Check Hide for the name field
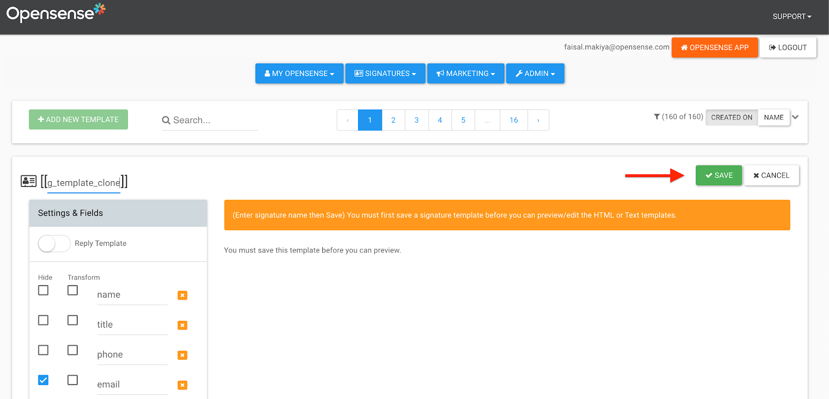 point(44,290)
